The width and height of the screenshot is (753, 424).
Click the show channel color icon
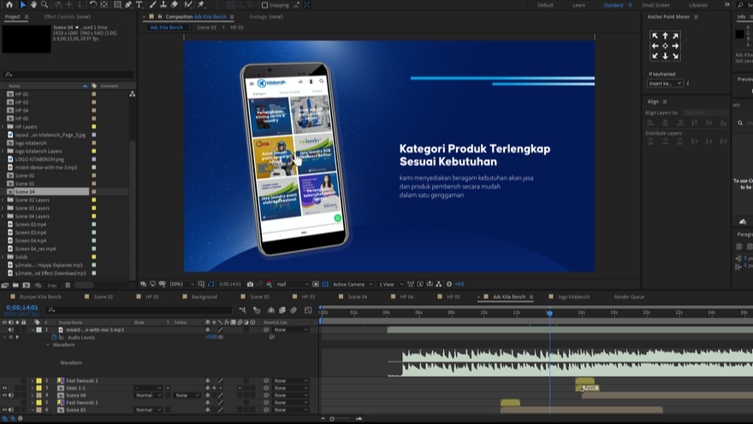click(269, 284)
